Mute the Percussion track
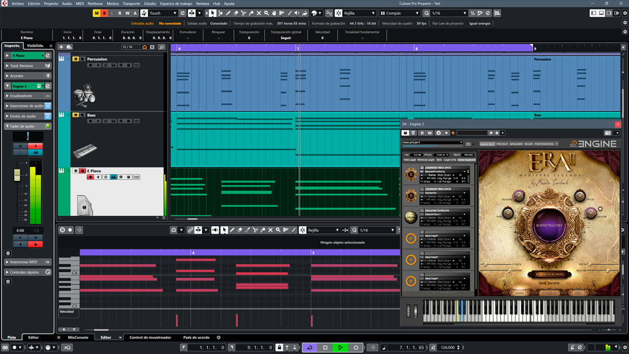 coord(75,59)
